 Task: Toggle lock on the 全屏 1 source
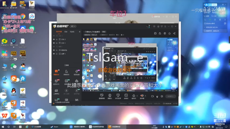click(x=57, y=54)
